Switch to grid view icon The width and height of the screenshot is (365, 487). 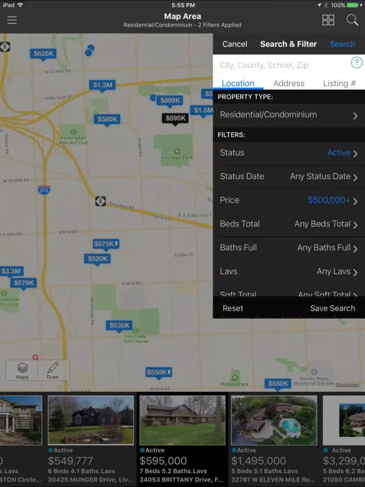328,20
